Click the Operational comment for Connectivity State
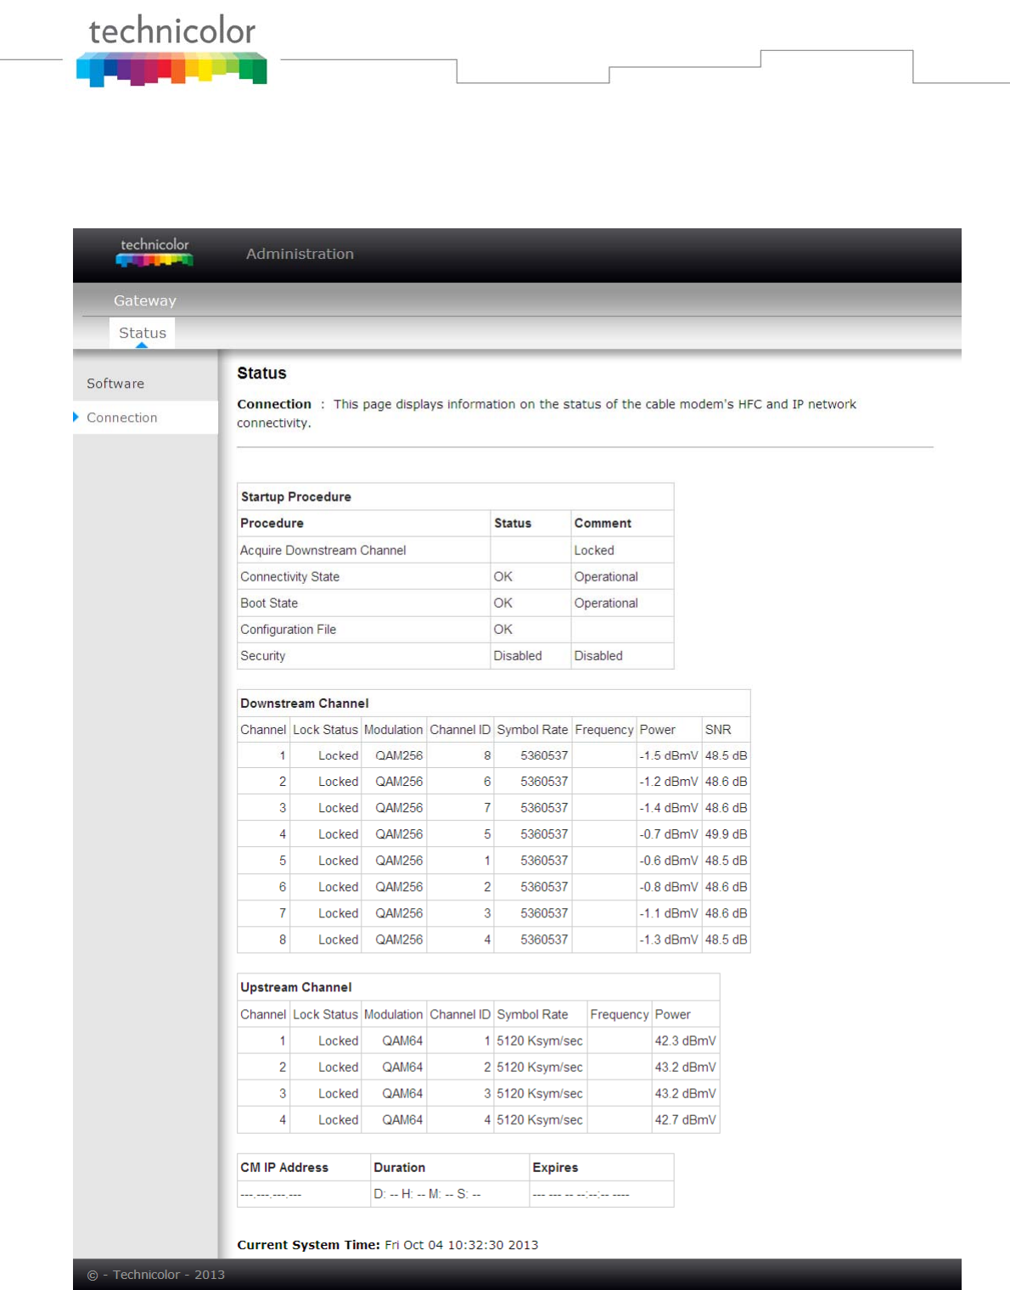The height and width of the screenshot is (1290, 1010). coord(606,576)
